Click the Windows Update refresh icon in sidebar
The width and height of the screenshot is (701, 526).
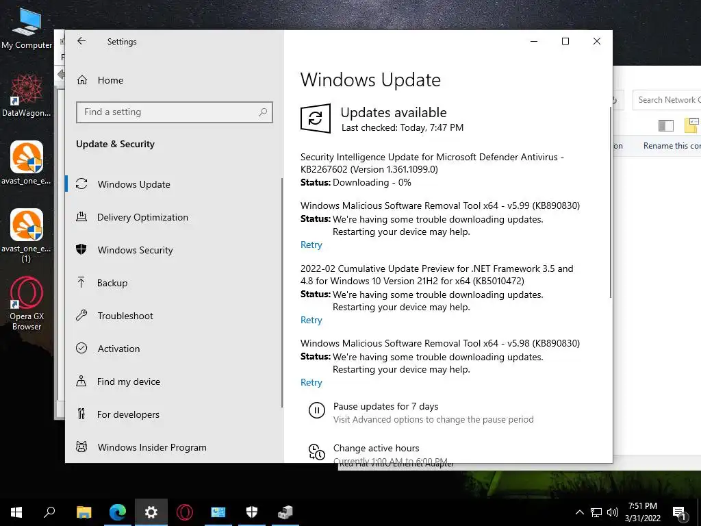(81, 184)
